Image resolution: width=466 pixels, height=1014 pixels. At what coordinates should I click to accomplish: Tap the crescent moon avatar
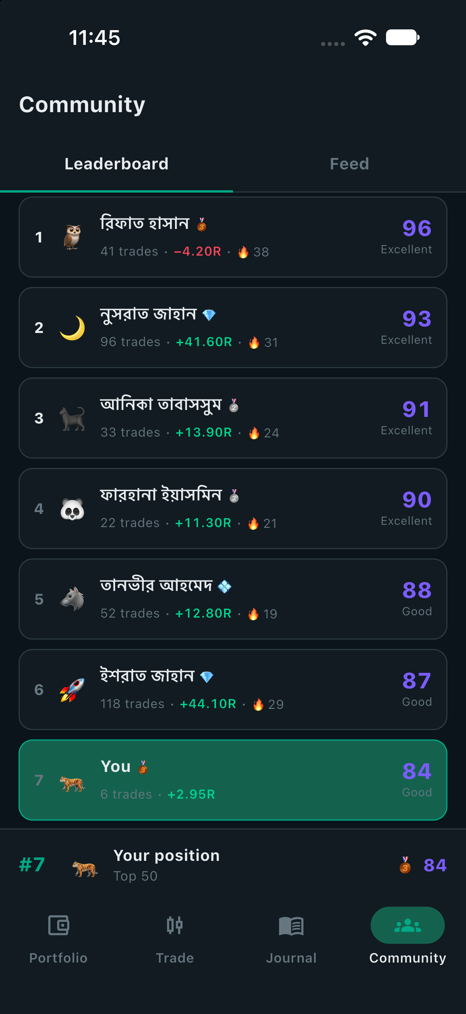pos(72,328)
